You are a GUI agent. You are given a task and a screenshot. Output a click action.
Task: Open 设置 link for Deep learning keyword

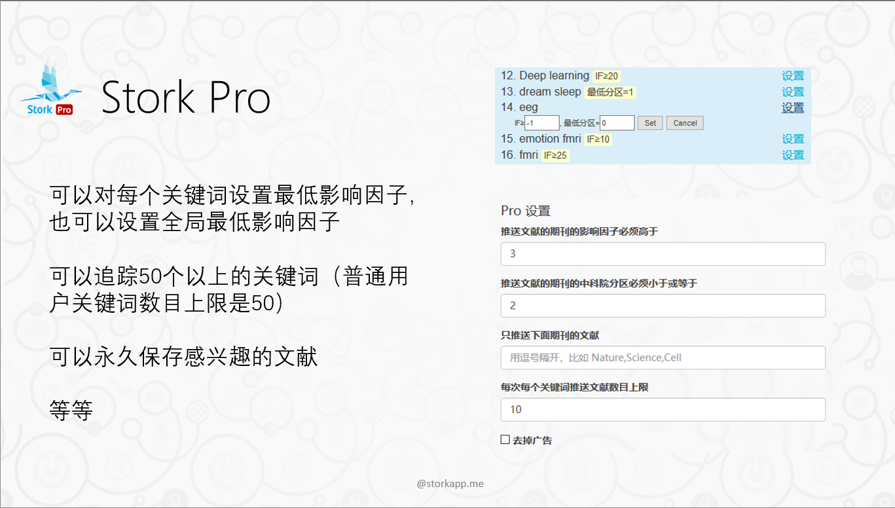pos(793,76)
